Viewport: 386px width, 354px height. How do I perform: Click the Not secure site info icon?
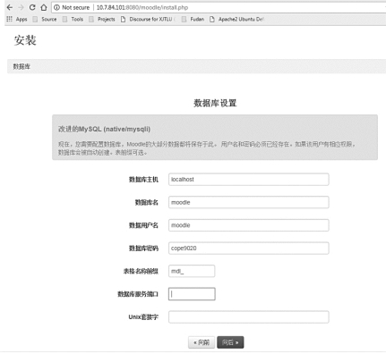coord(56,7)
